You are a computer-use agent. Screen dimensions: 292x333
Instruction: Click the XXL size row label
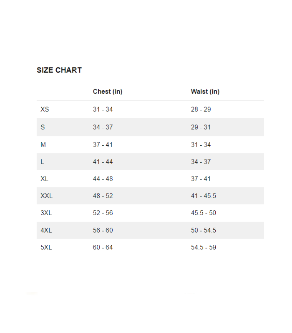47,196
